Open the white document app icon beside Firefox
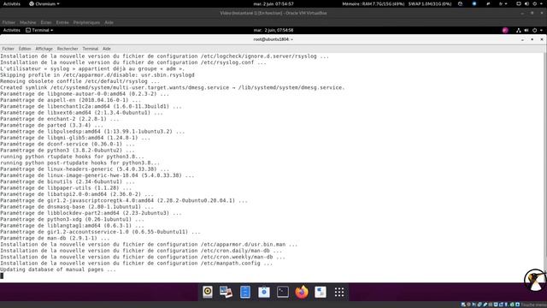This screenshot has width=547, height=308. coord(321,292)
